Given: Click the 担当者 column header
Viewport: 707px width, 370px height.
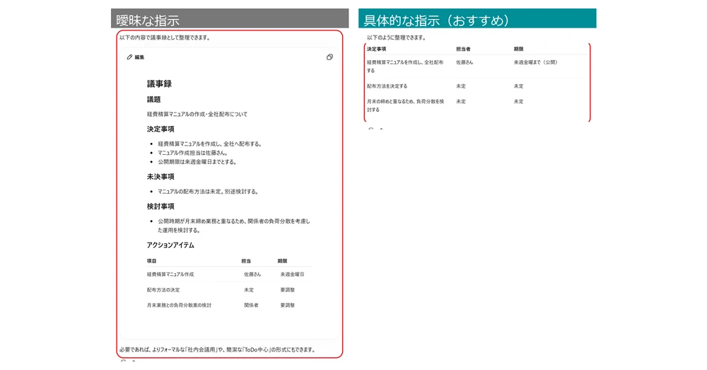Looking at the screenshot, I should [x=463, y=50].
